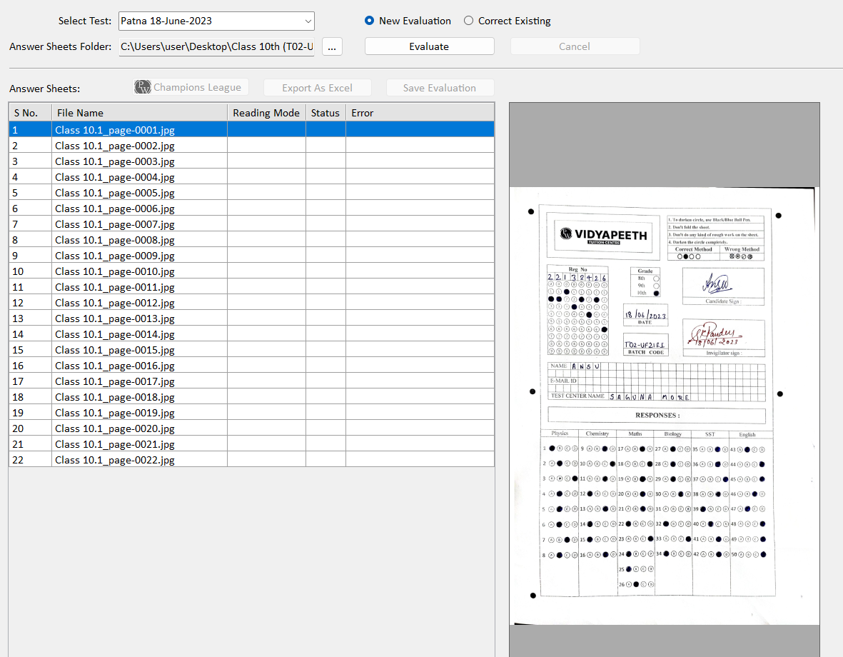Click the Answer Sheets Folder path field
The image size is (843, 657).
click(216, 47)
